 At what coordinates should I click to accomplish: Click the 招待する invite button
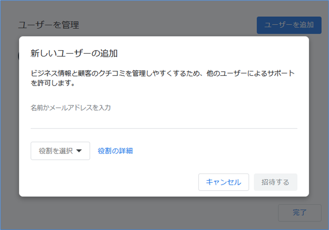(275, 182)
